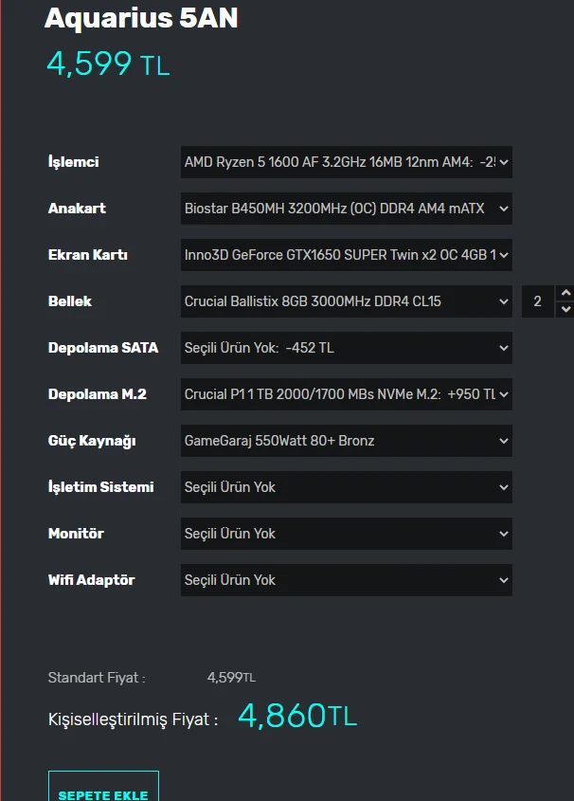Click the Aquarius 5AN product title
Image resolution: width=574 pixels, height=801 pixels.
[141, 18]
